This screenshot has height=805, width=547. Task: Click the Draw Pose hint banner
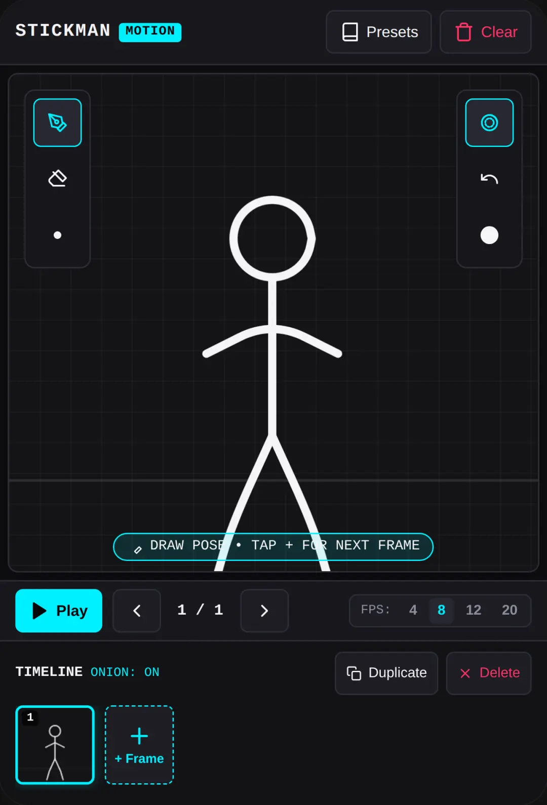273,546
